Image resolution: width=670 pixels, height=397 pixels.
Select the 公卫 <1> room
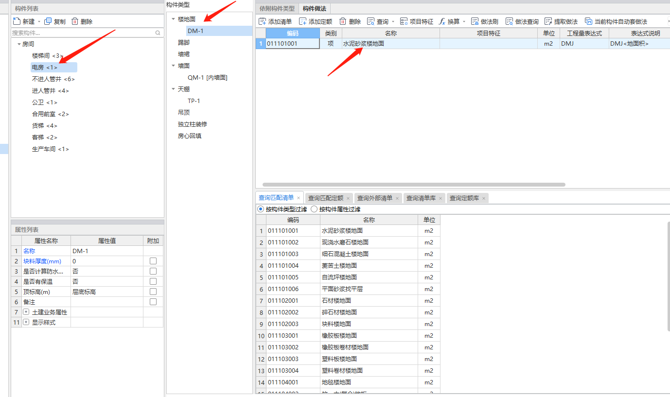(x=45, y=103)
